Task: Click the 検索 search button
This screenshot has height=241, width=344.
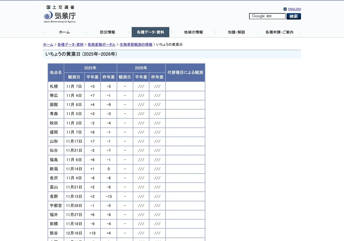Action: click(x=294, y=16)
